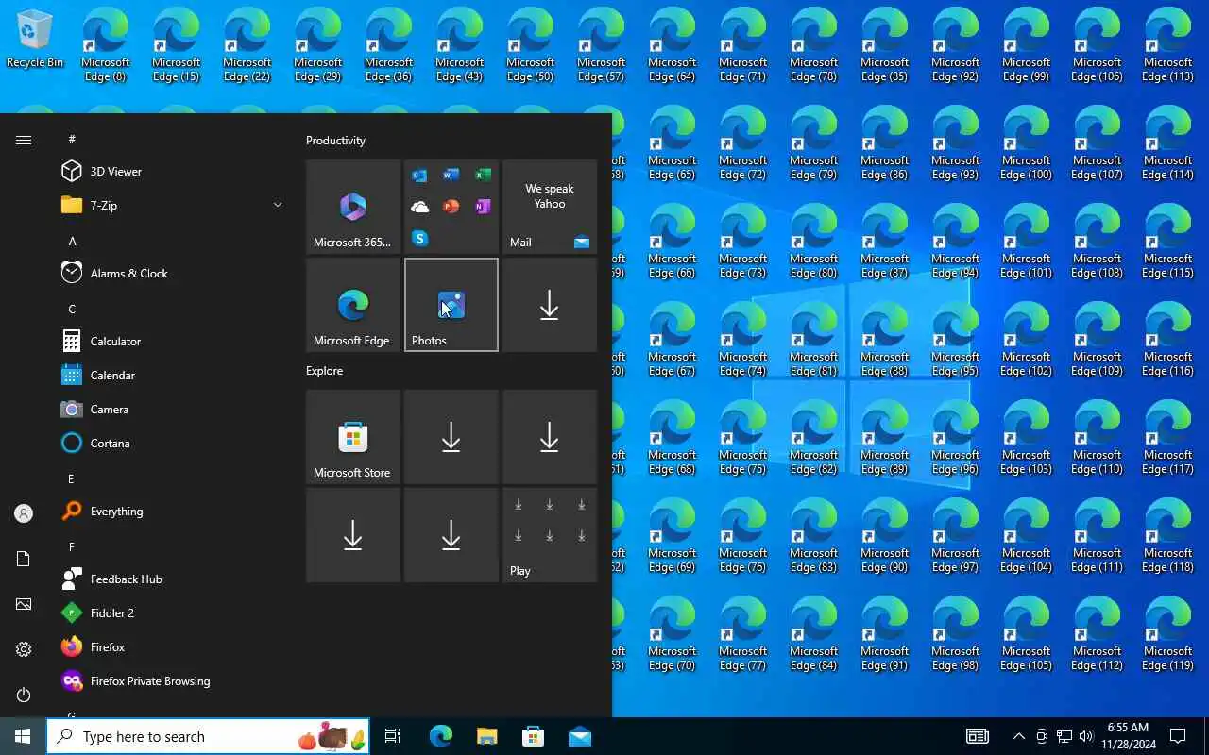Click the Microsoft 365 tile
The height and width of the screenshot is (755, 1209).
tap(353, 207)
